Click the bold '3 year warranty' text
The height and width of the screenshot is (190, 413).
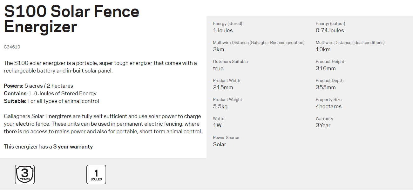click(x=73, y=147)
